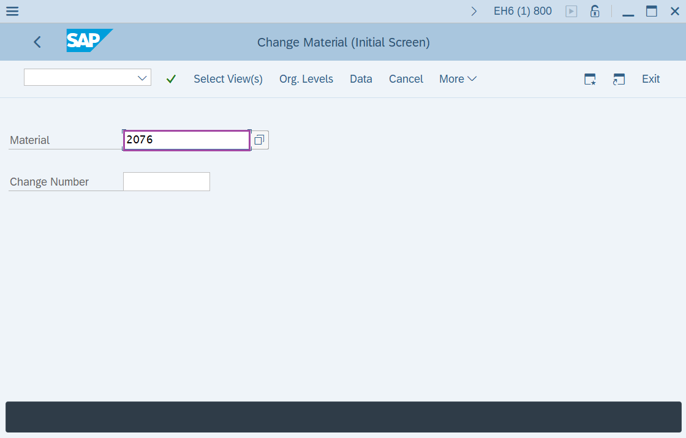The image size is (686, 438).
Task: Click the Data toolbar item
Action: (361, 79)
